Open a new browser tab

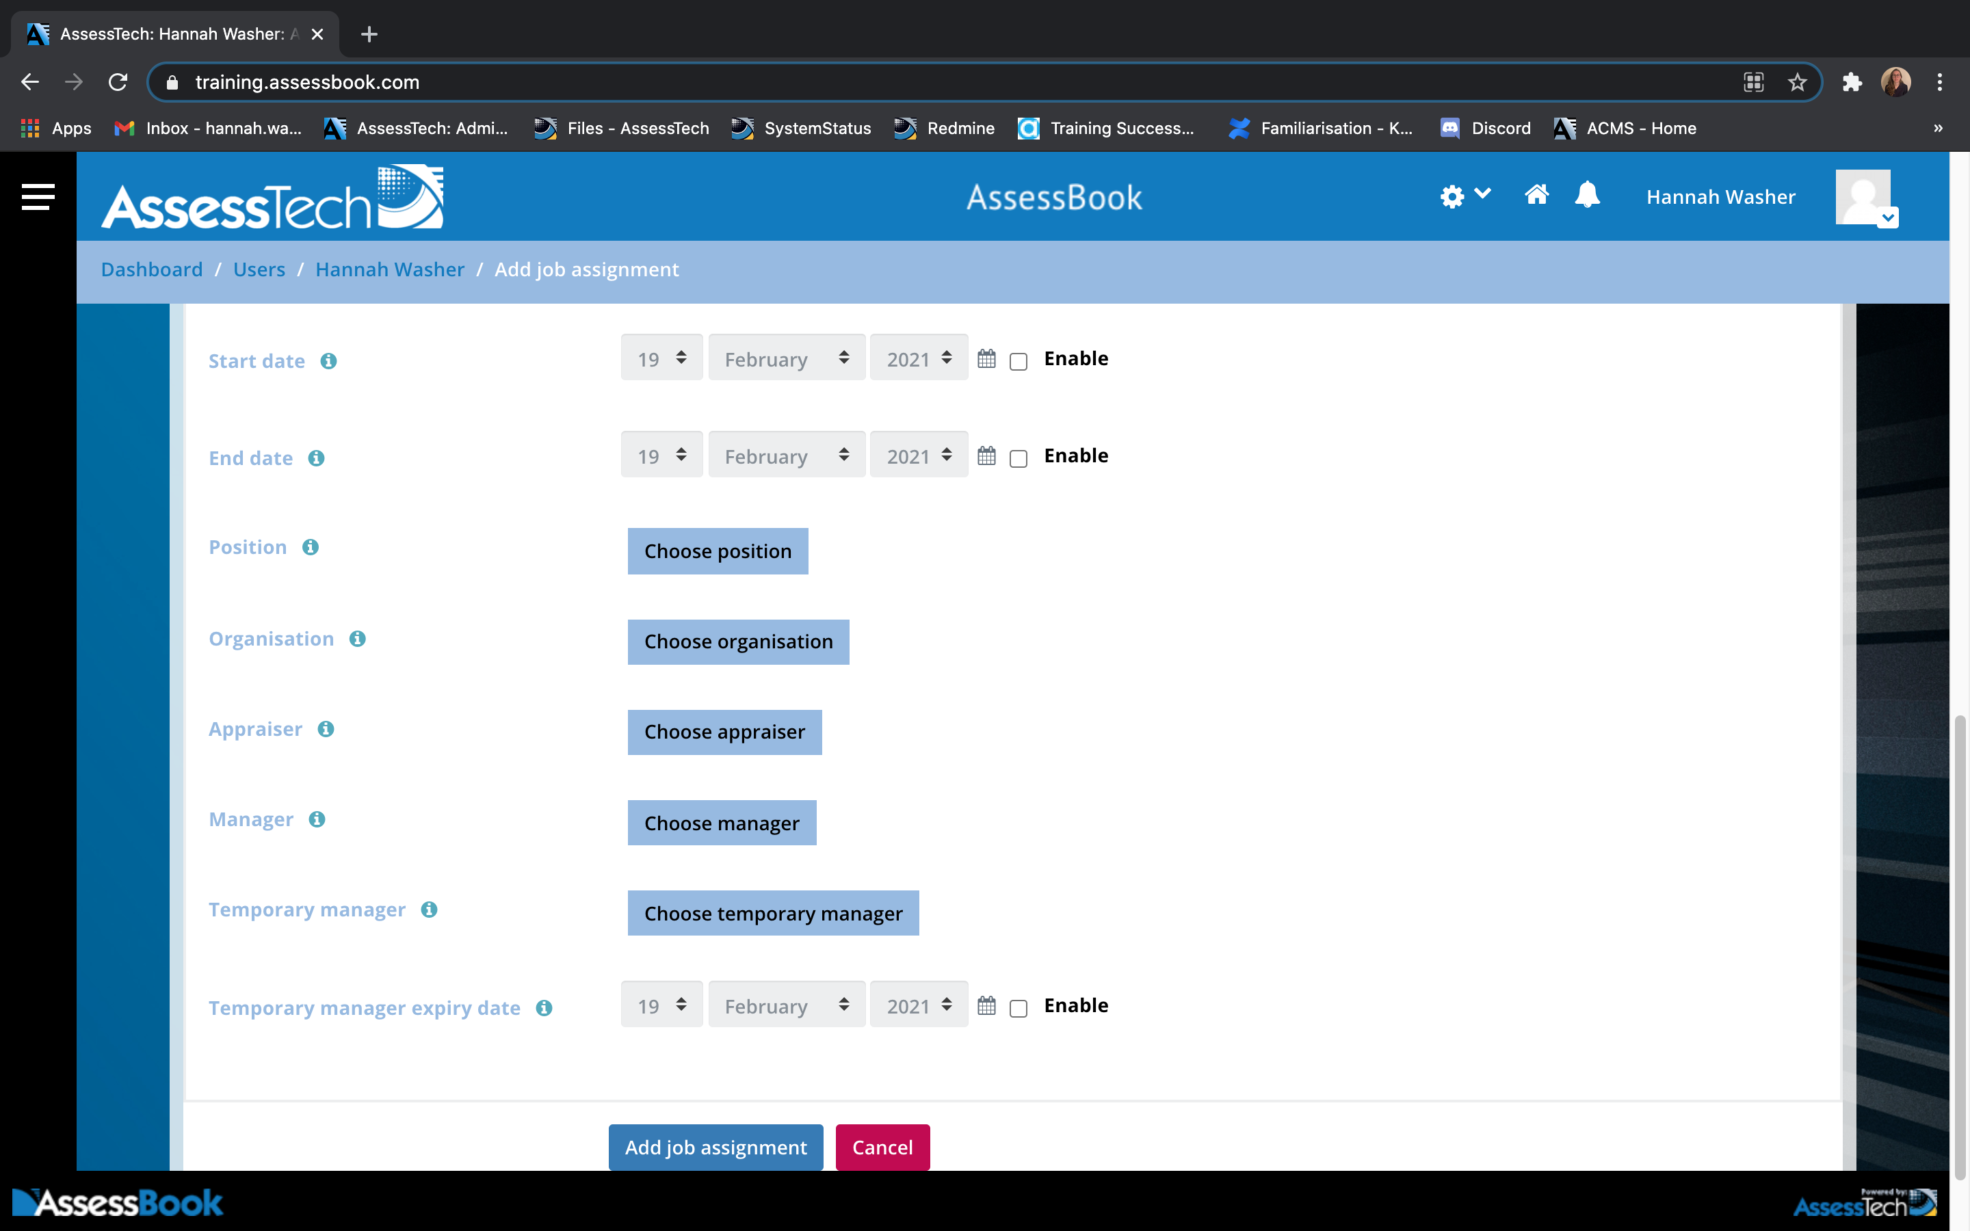click(x=369, y=34)
